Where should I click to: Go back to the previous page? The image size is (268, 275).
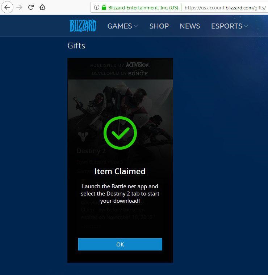coord(7,7)
